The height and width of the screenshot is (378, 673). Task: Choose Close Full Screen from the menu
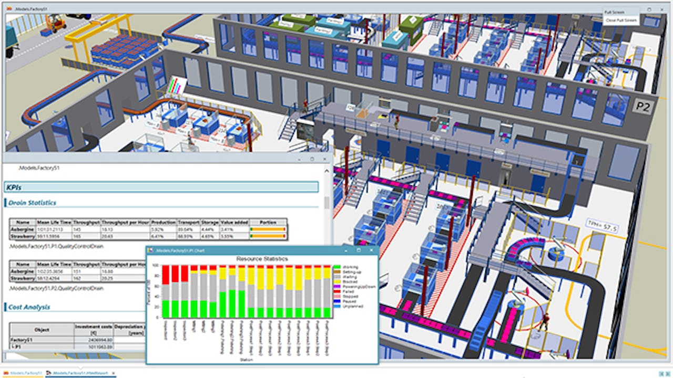[621, 20]
